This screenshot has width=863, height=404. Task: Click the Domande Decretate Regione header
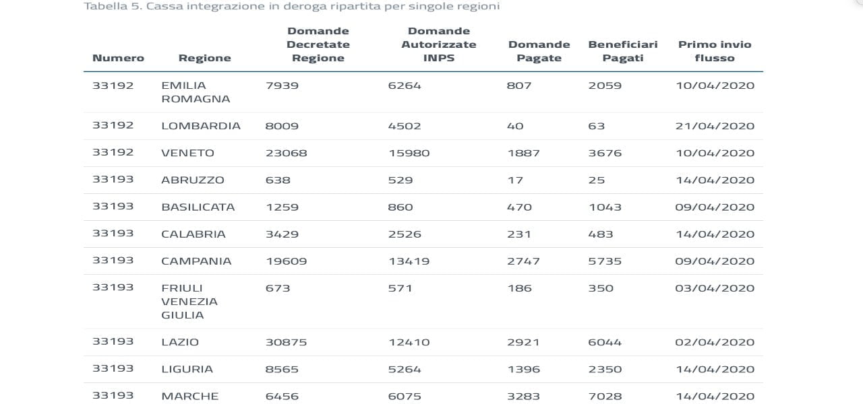(x=318, y=44)
